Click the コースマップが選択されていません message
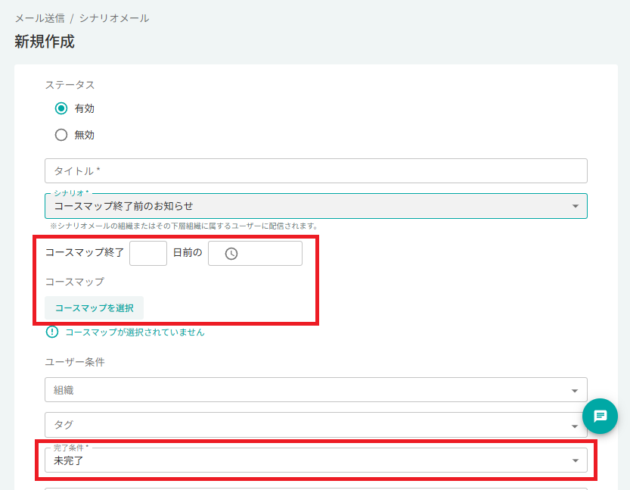 pos(135,332)
